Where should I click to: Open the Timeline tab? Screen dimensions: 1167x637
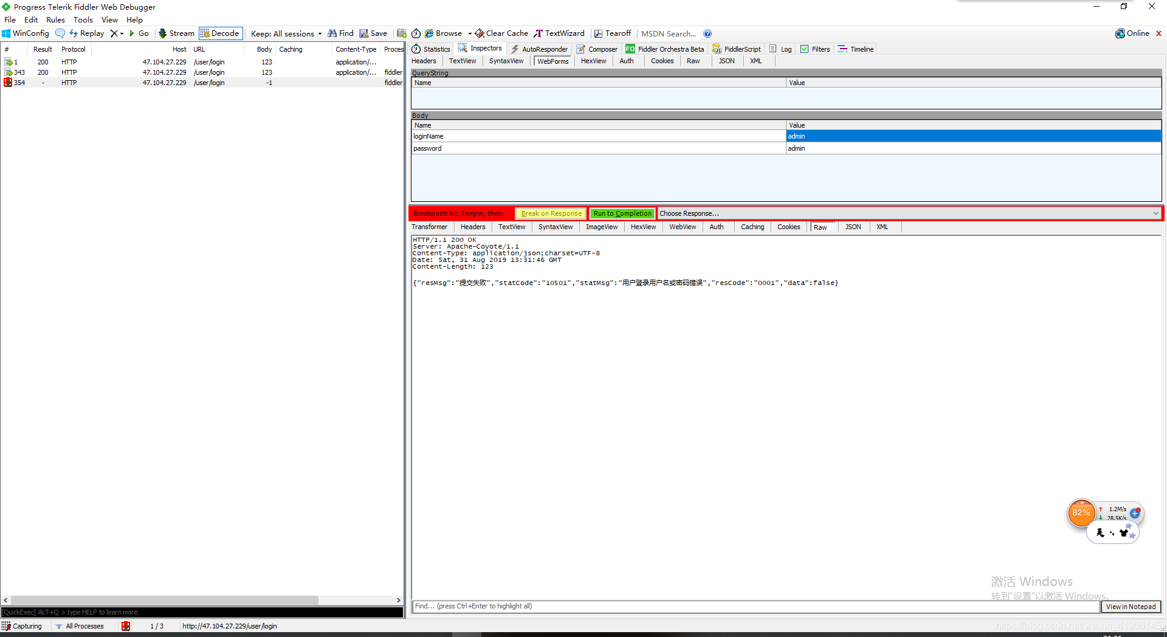point(856,49)
